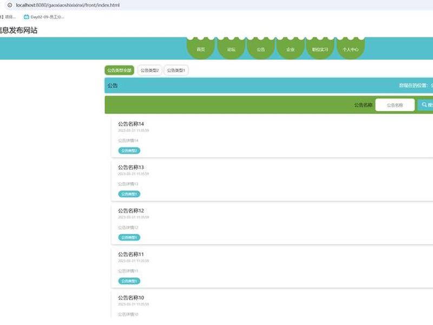Click the text 公告详情14
433x325 pixels.
click(x=128, y=140)
